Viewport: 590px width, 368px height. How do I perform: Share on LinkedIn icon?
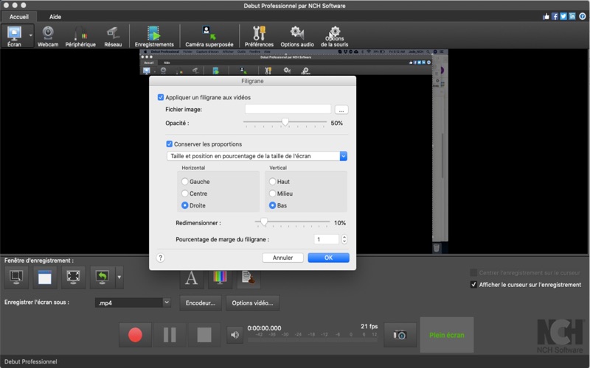tap(572, 16)
